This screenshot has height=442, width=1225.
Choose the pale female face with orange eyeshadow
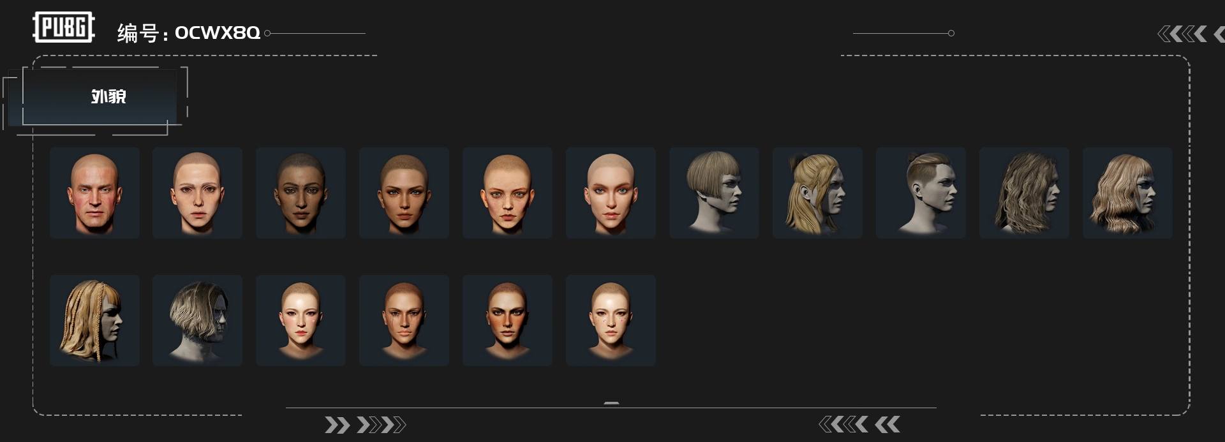coord(611,193)
